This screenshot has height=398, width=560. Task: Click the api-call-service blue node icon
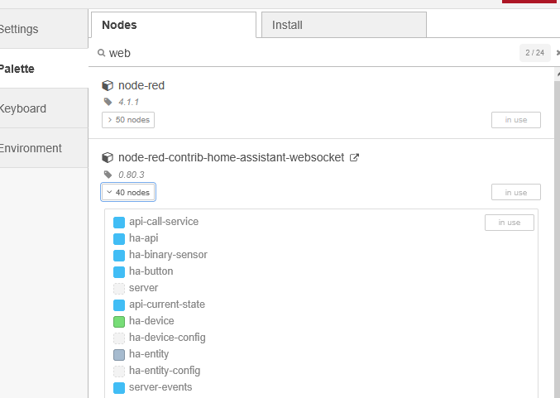point(119,222)
